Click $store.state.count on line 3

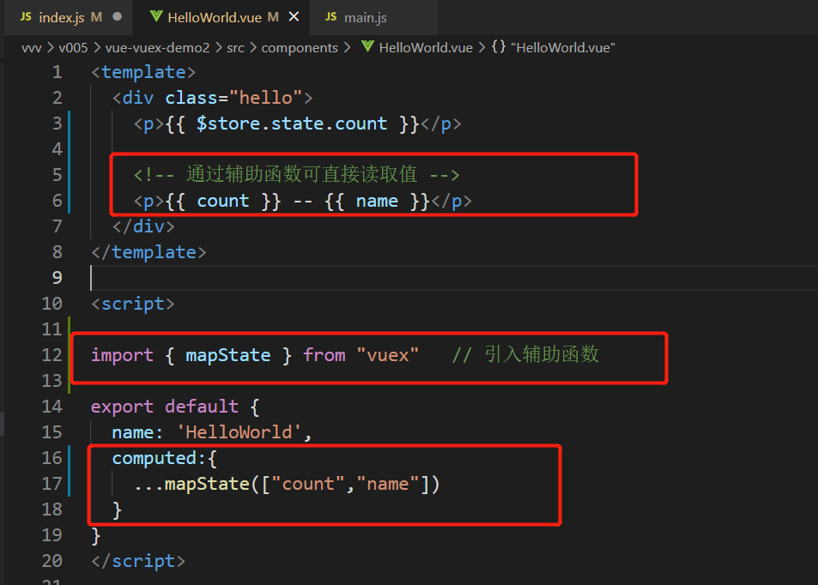pos(292,124)
